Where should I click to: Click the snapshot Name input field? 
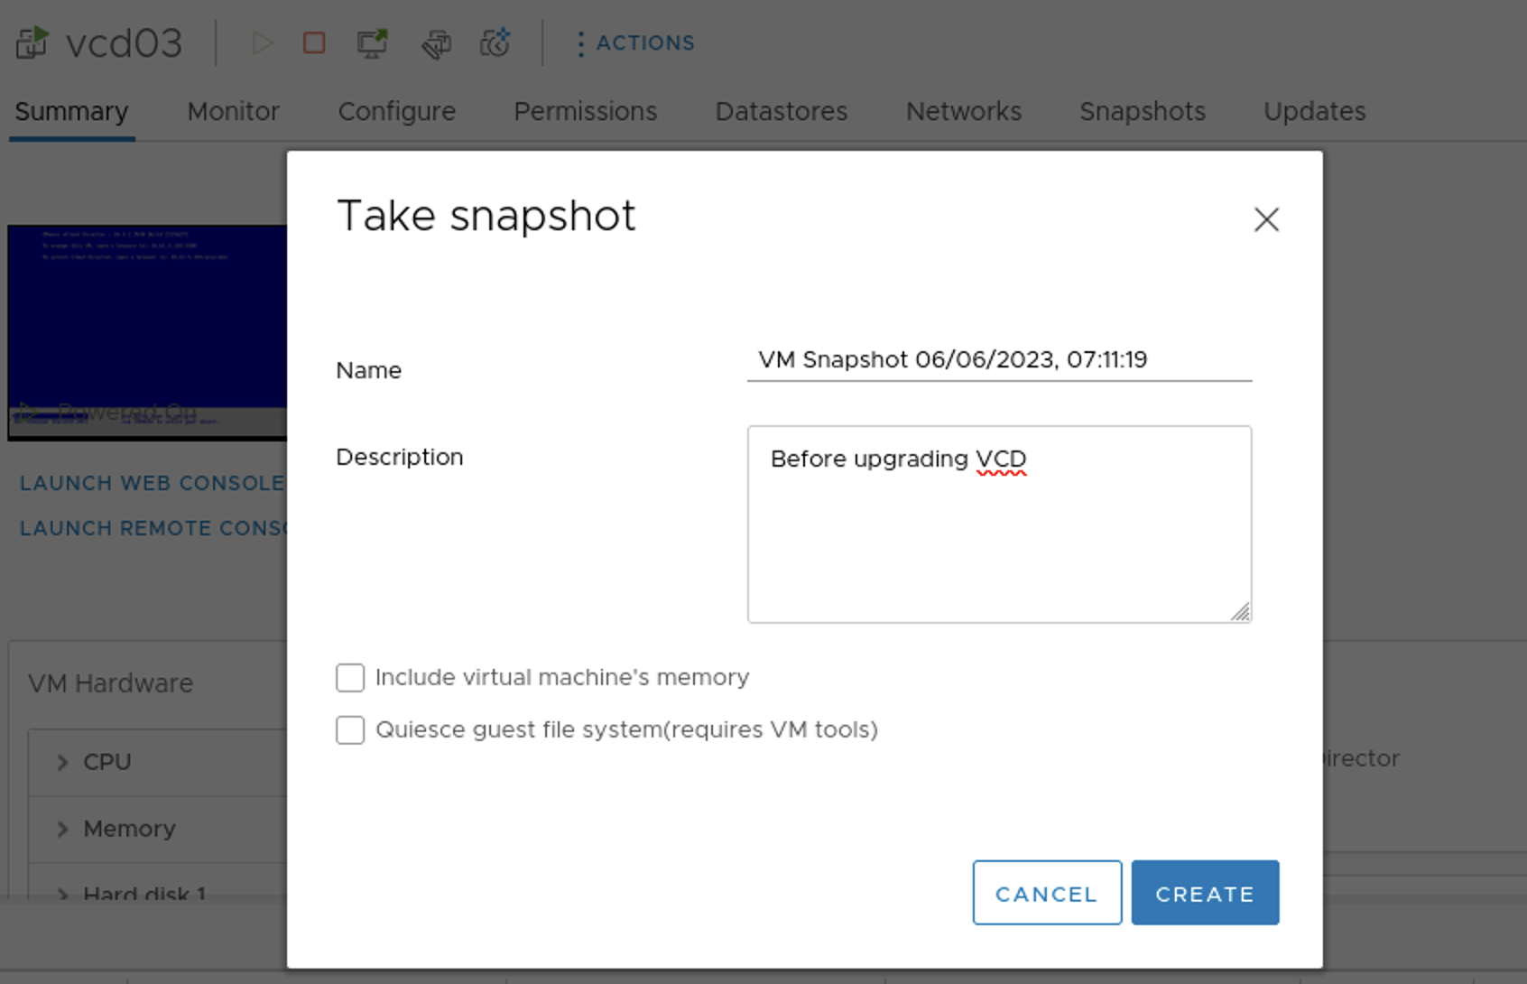[999, 360]
